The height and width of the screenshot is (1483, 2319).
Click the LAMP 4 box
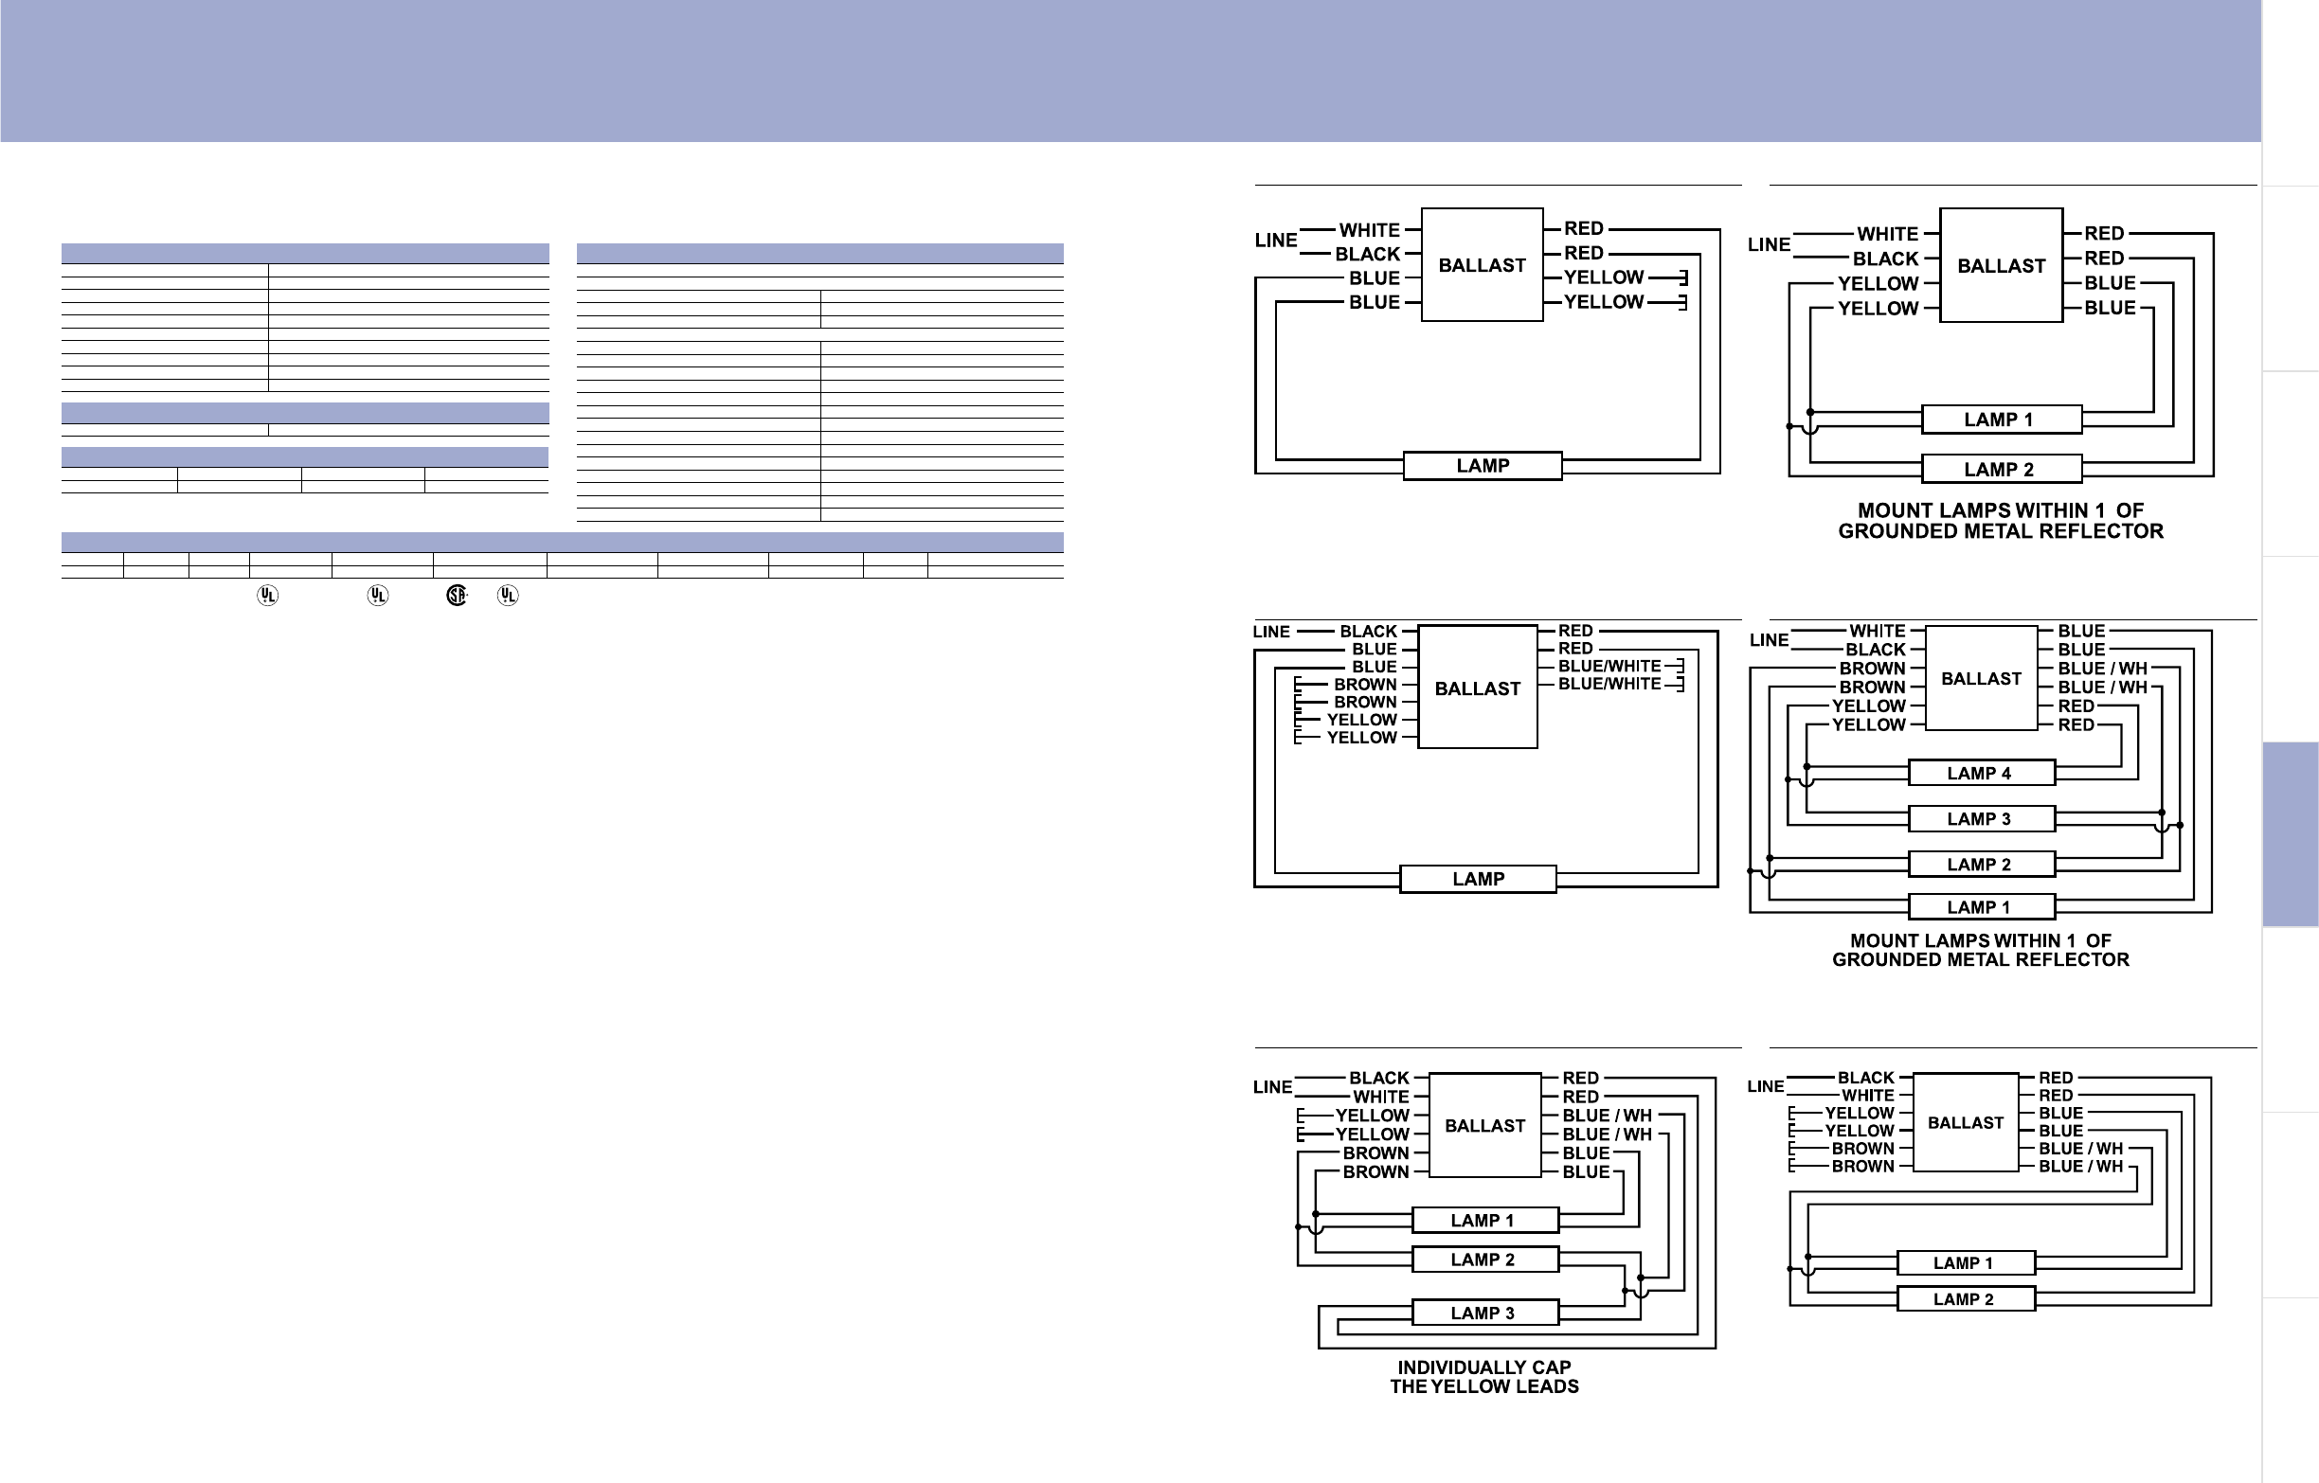1981,774
